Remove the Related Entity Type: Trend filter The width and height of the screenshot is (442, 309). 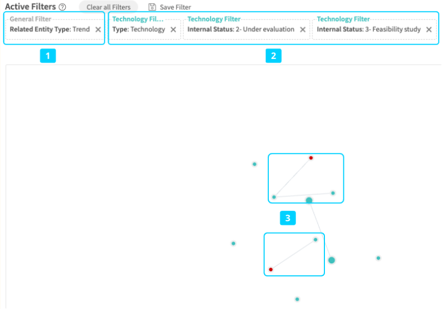(x=98, y=30)
